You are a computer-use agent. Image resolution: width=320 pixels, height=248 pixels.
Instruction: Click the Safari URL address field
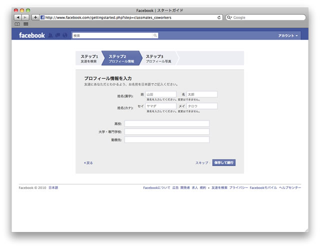[x=130, y=17]
